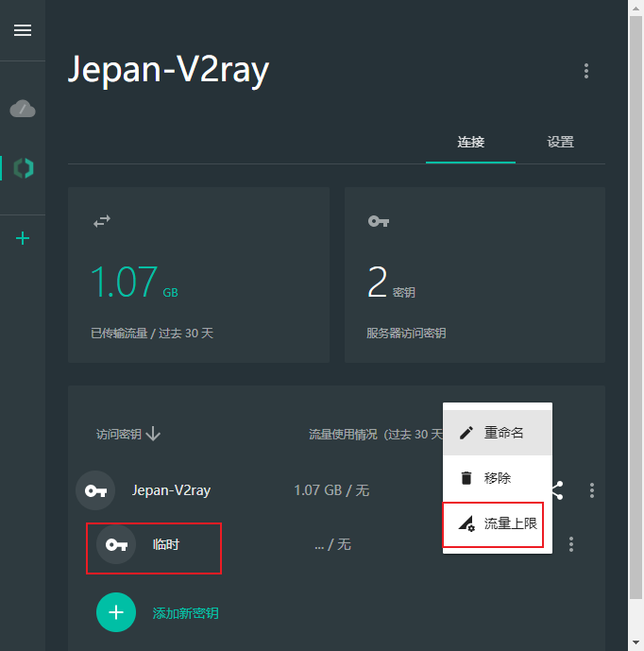
Task: Open more options for 临时 key row
Action: pyautogui.click(x=571, y=544)
